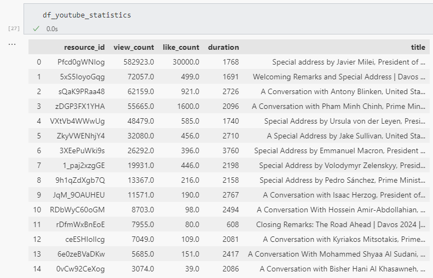
Task: Click the duration value 1691
Action: tap(231, 77)
